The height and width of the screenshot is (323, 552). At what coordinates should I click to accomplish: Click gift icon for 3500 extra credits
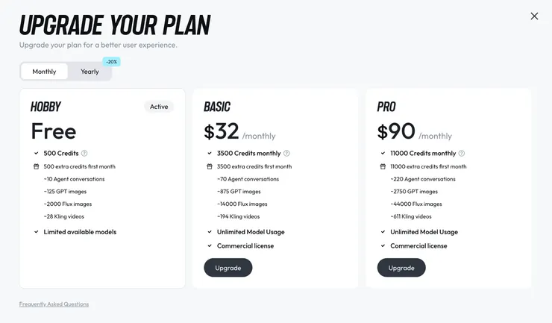click(210, 166)
